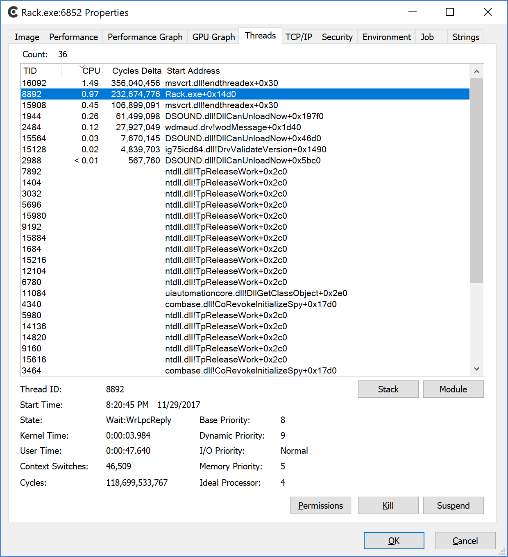The image size is (508, 557).
Task: Select thread row 5696
Action: click(245, 205)
